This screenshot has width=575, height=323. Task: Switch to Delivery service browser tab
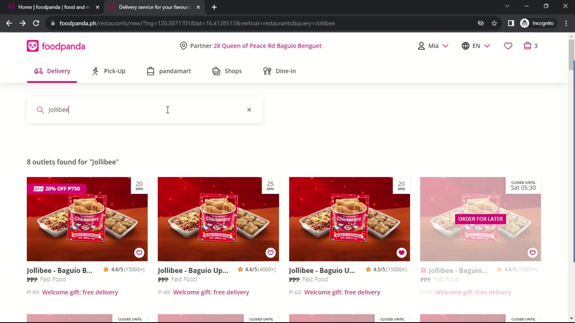tap(155, 7)
